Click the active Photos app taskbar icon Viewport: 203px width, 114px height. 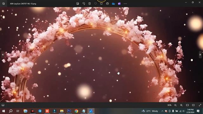click(91, 111)
